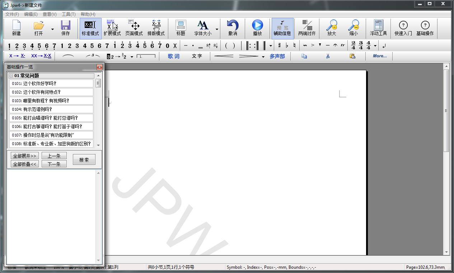
Task: Insert the fermata symbol
Action: click(335, 45)
